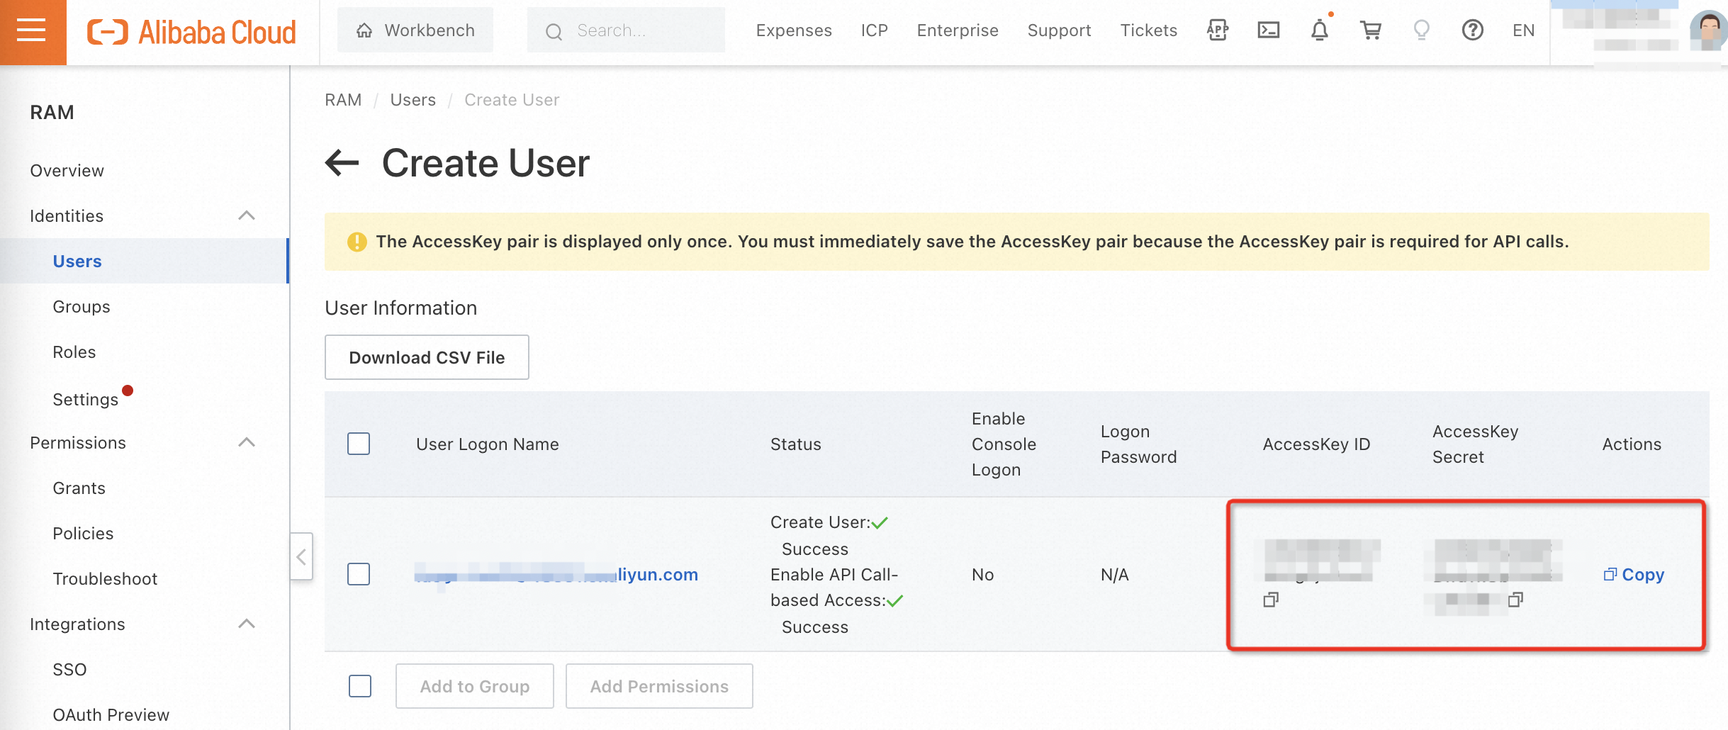Open the shopping cart
This screenshot has height=730, width=1728.
point(1370,30)
